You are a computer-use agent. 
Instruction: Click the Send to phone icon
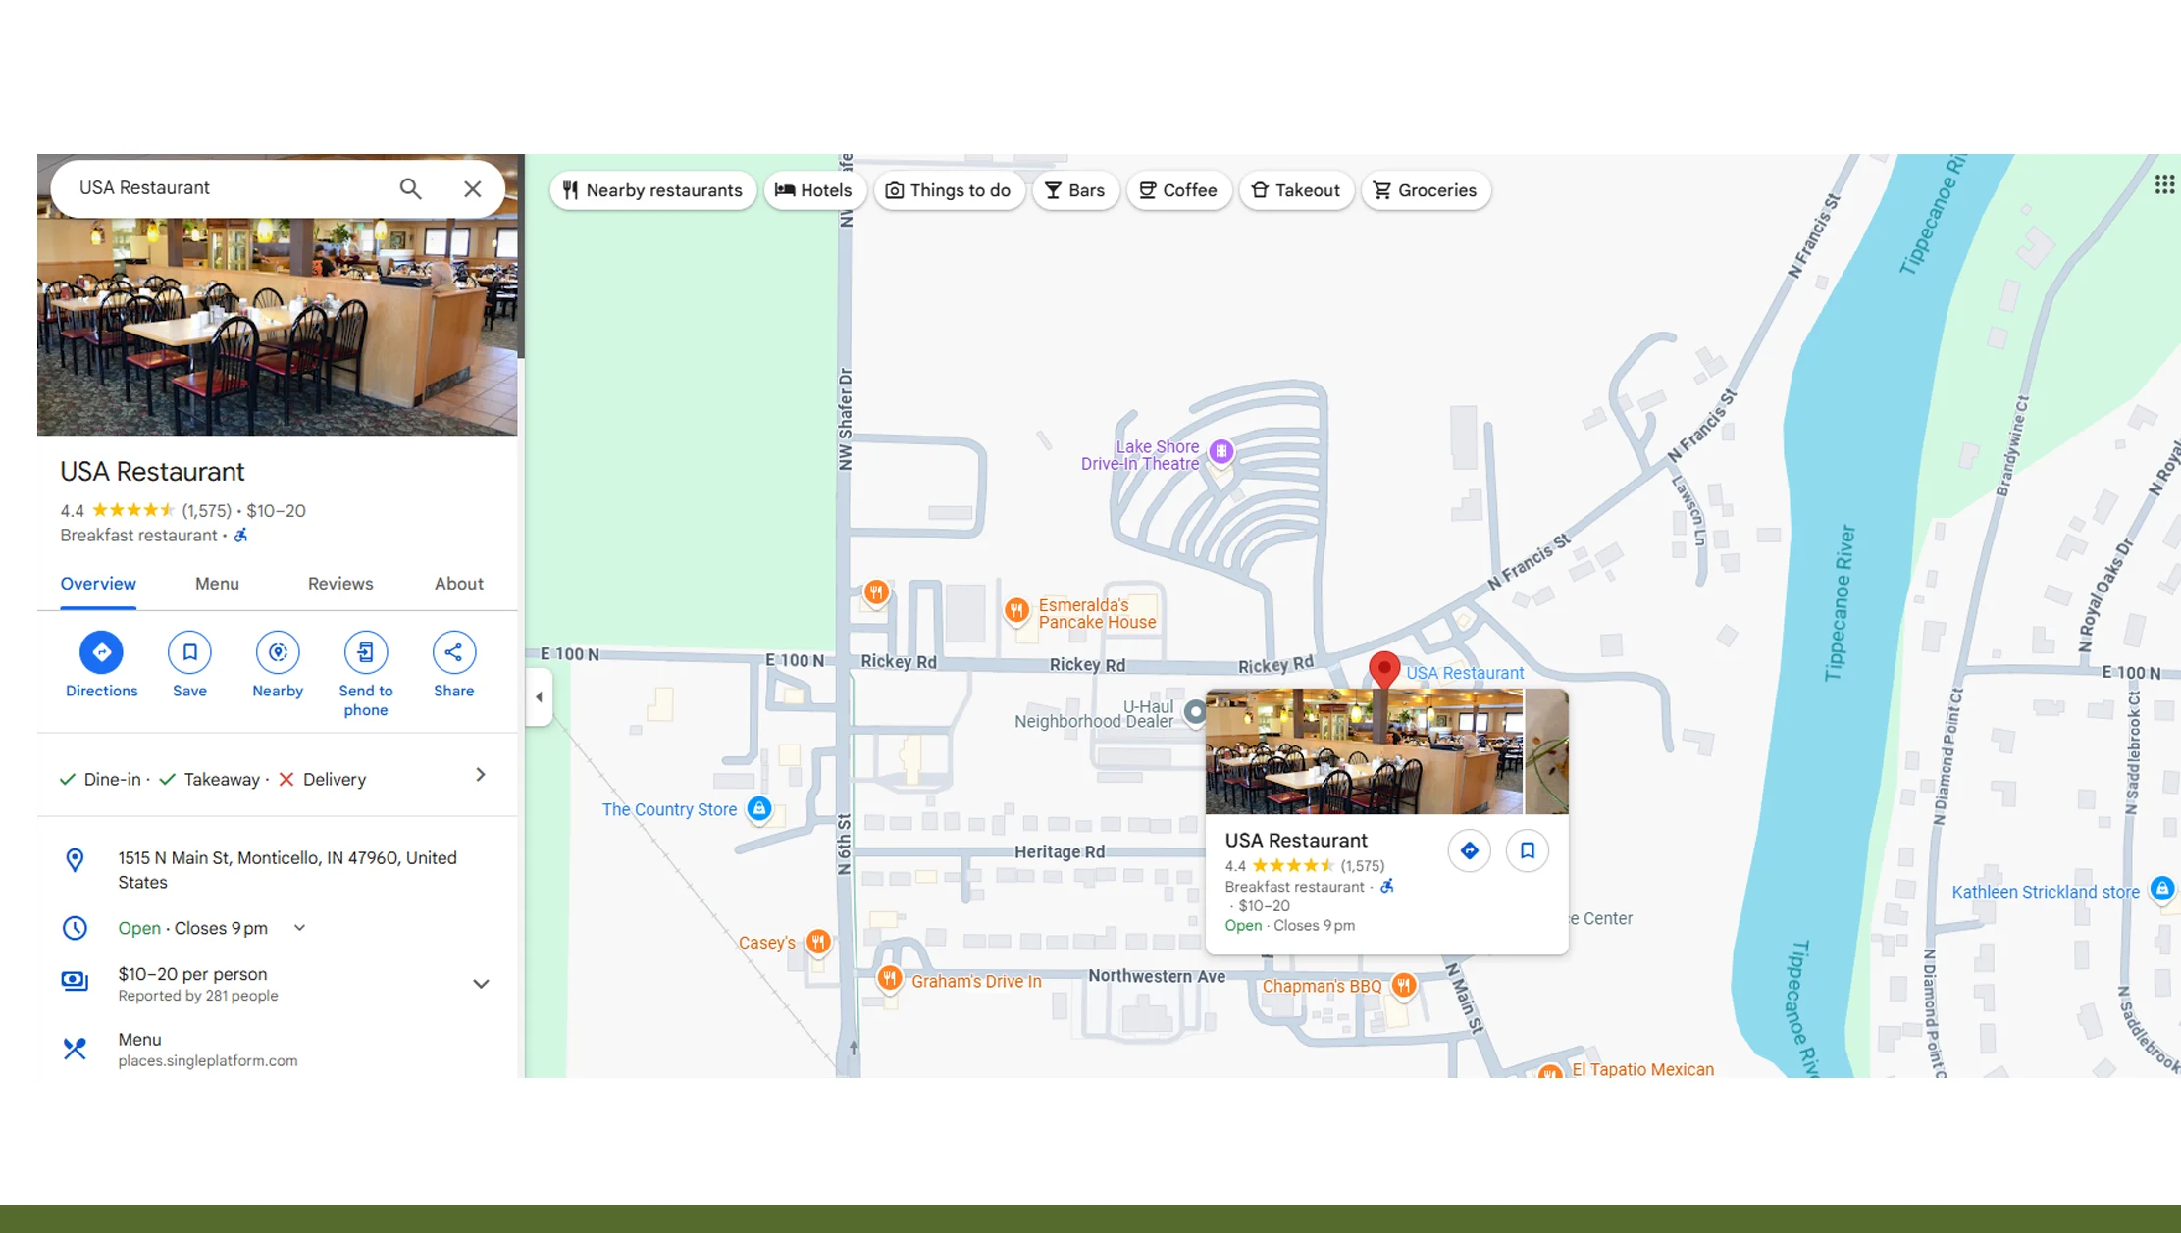click(366, 652)
